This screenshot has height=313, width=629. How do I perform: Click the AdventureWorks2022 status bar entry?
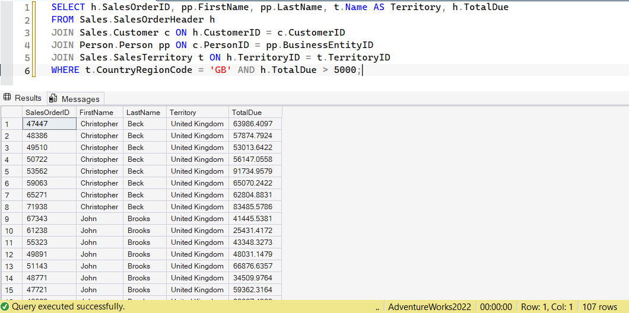coord(430,307)
